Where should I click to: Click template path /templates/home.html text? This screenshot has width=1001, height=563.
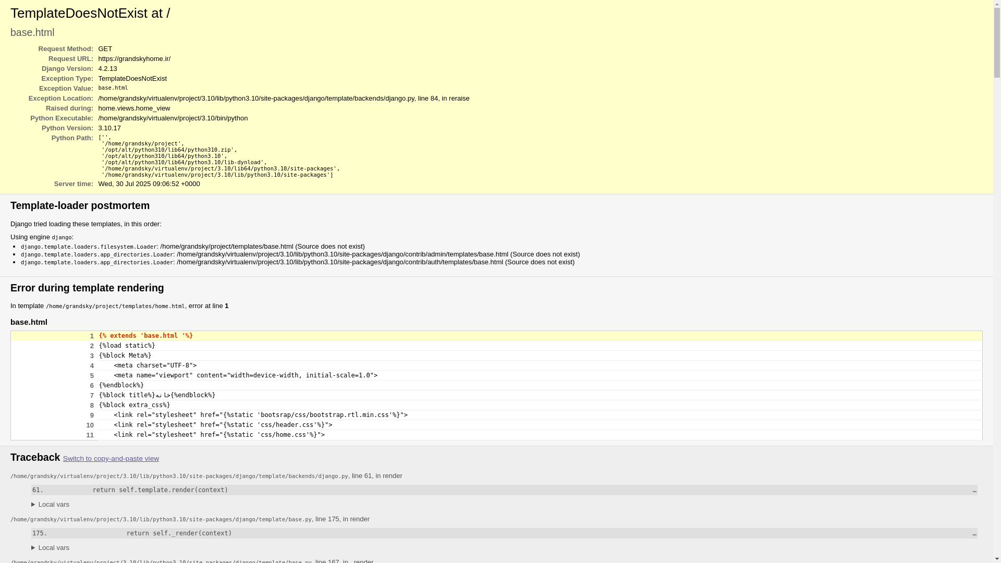click(115, 307)
